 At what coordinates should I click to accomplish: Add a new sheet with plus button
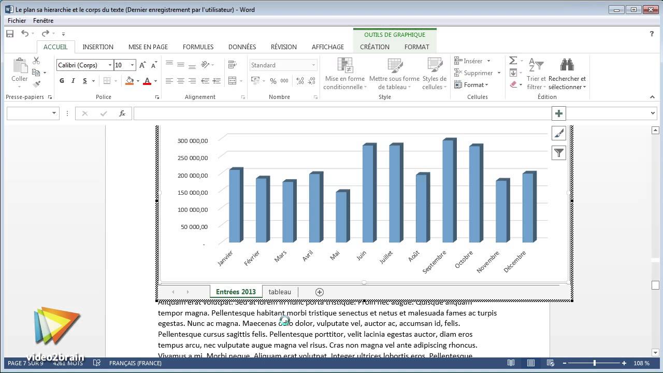(x=320, y=292)
